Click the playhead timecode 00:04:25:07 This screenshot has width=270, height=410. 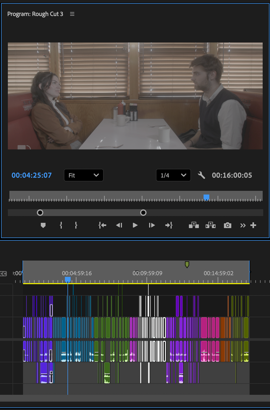(32, 175)
